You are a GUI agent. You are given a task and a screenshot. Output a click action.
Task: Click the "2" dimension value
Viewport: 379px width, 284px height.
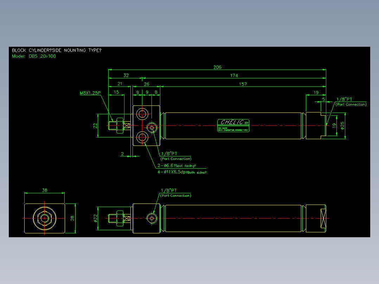point(122,154)
